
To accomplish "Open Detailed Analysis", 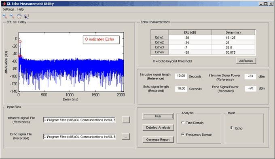I will coord(158,128).
